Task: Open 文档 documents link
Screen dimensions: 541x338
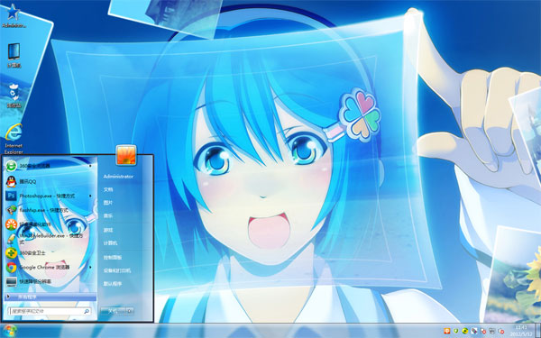Action: coord(108,189)
